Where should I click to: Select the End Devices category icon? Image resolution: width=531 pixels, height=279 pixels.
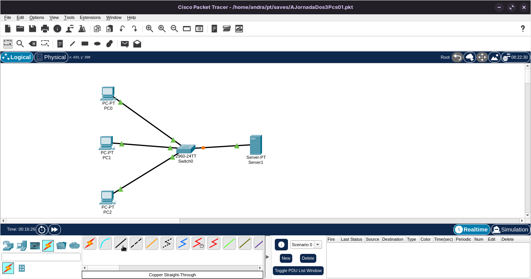point(22,245)
